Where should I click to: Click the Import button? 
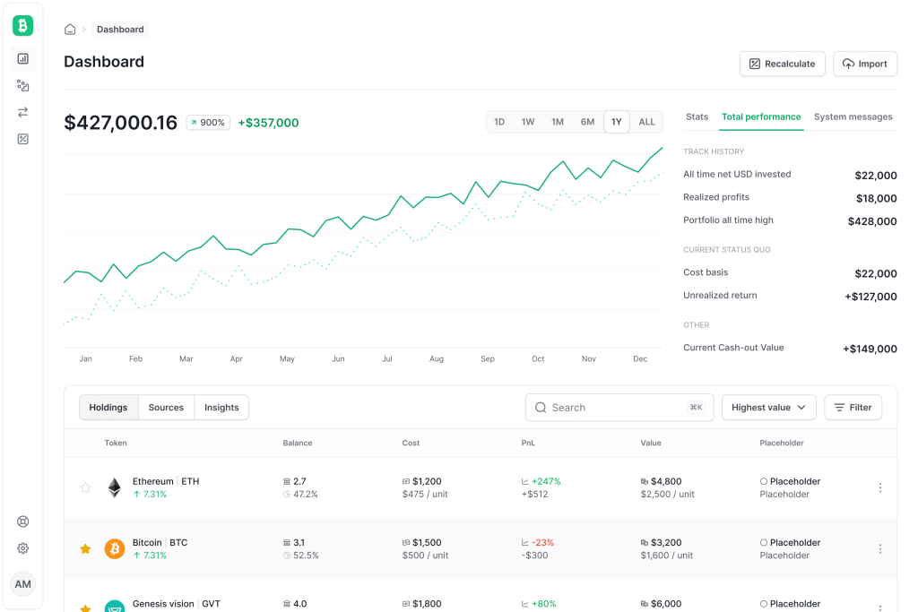click(864, 64)
